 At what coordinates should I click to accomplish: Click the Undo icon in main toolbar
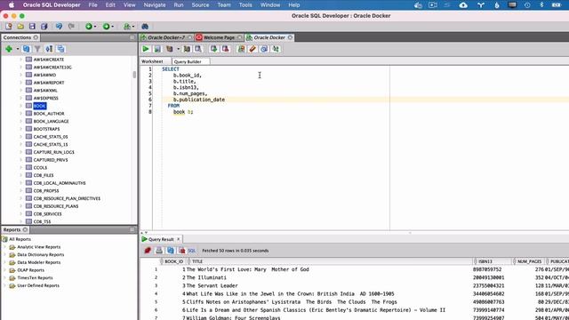[60, 27]
